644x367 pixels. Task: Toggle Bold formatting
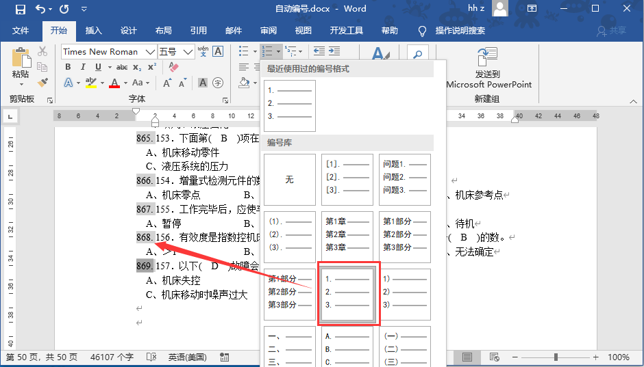coord(68,67)
